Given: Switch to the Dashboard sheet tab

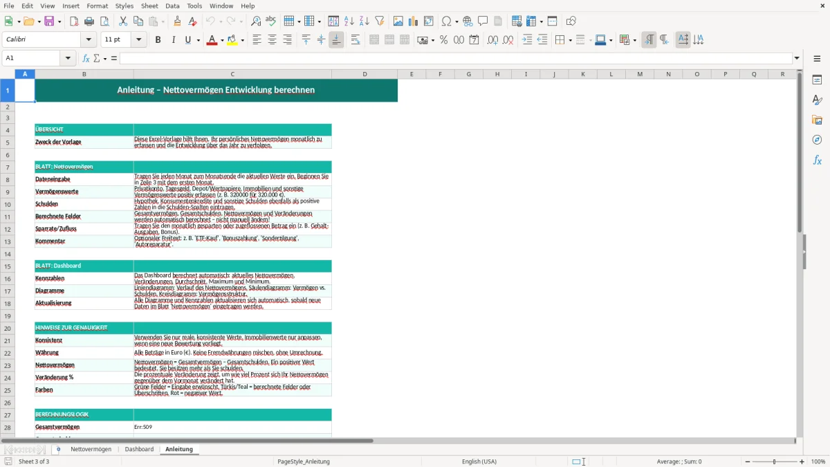Looking at the screenshot, I should click(139, 449).
